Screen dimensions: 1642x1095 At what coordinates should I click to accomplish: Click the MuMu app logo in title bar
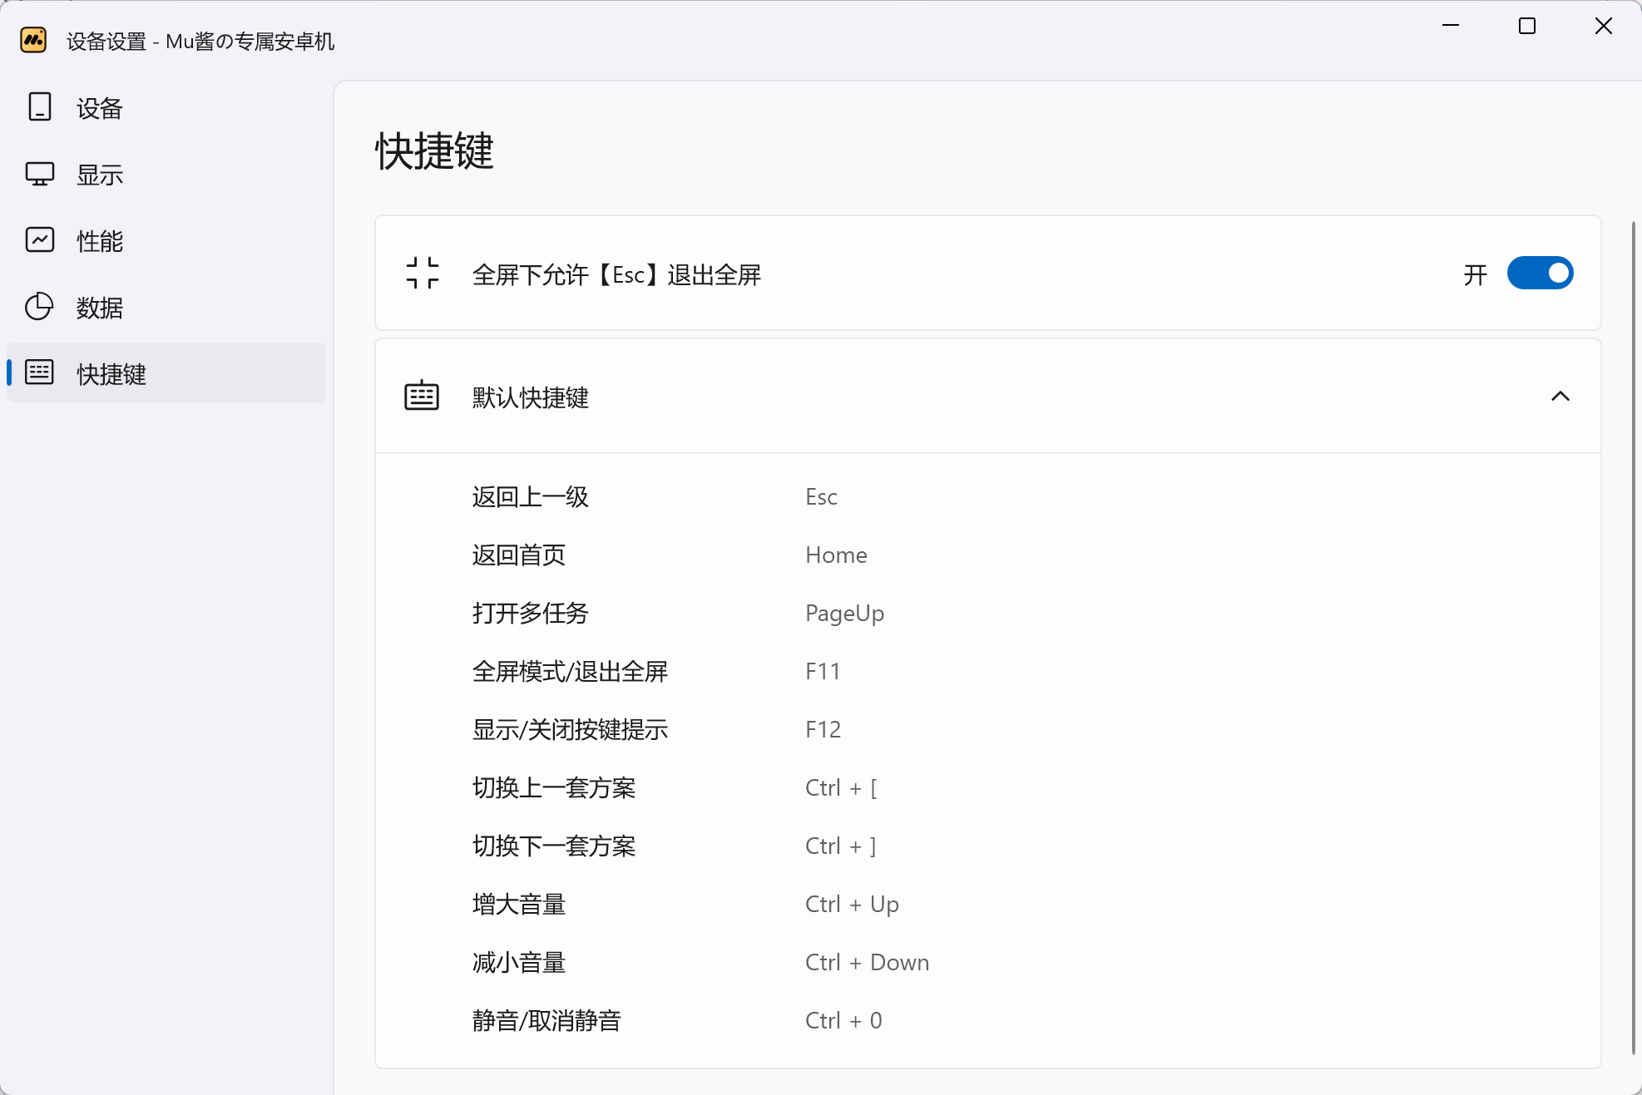(33, 40)
